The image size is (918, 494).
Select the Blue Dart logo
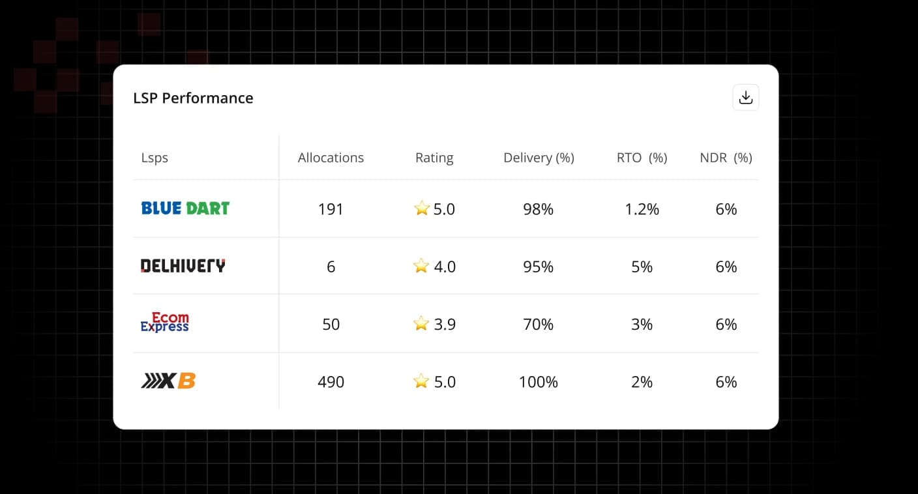click(x=185, y=209)
